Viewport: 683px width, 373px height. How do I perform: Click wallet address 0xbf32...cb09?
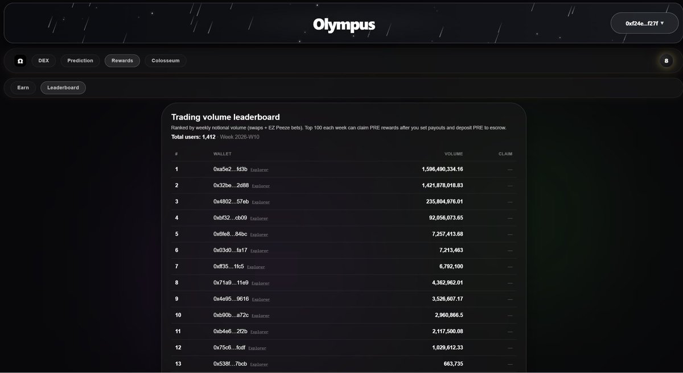tap(230, 218)
